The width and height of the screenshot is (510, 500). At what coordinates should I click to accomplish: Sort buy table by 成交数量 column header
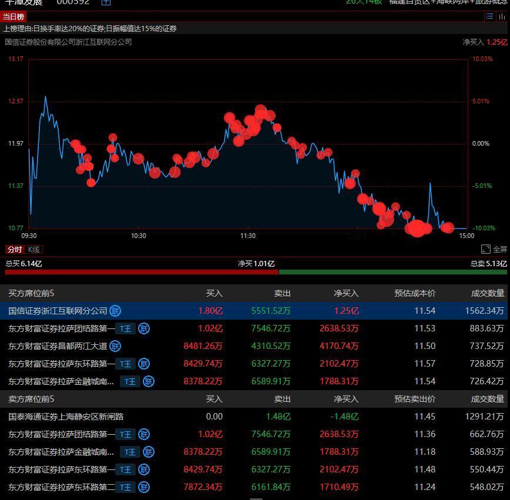click(x=487, y=293)
